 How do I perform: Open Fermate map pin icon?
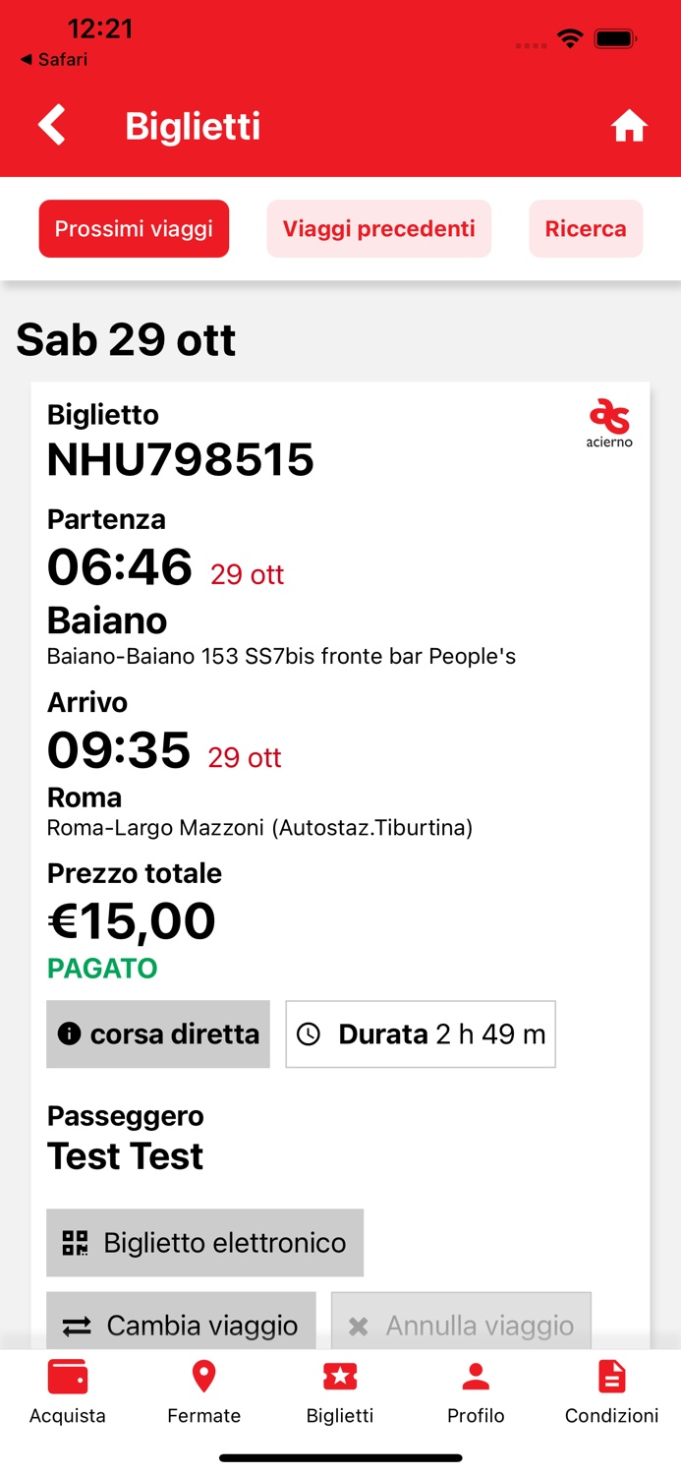click(203, 1377)
